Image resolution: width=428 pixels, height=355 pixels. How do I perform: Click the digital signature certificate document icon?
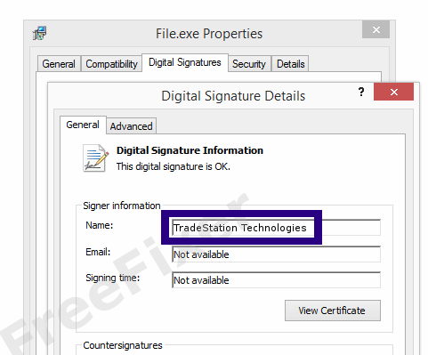pos(95,158)
